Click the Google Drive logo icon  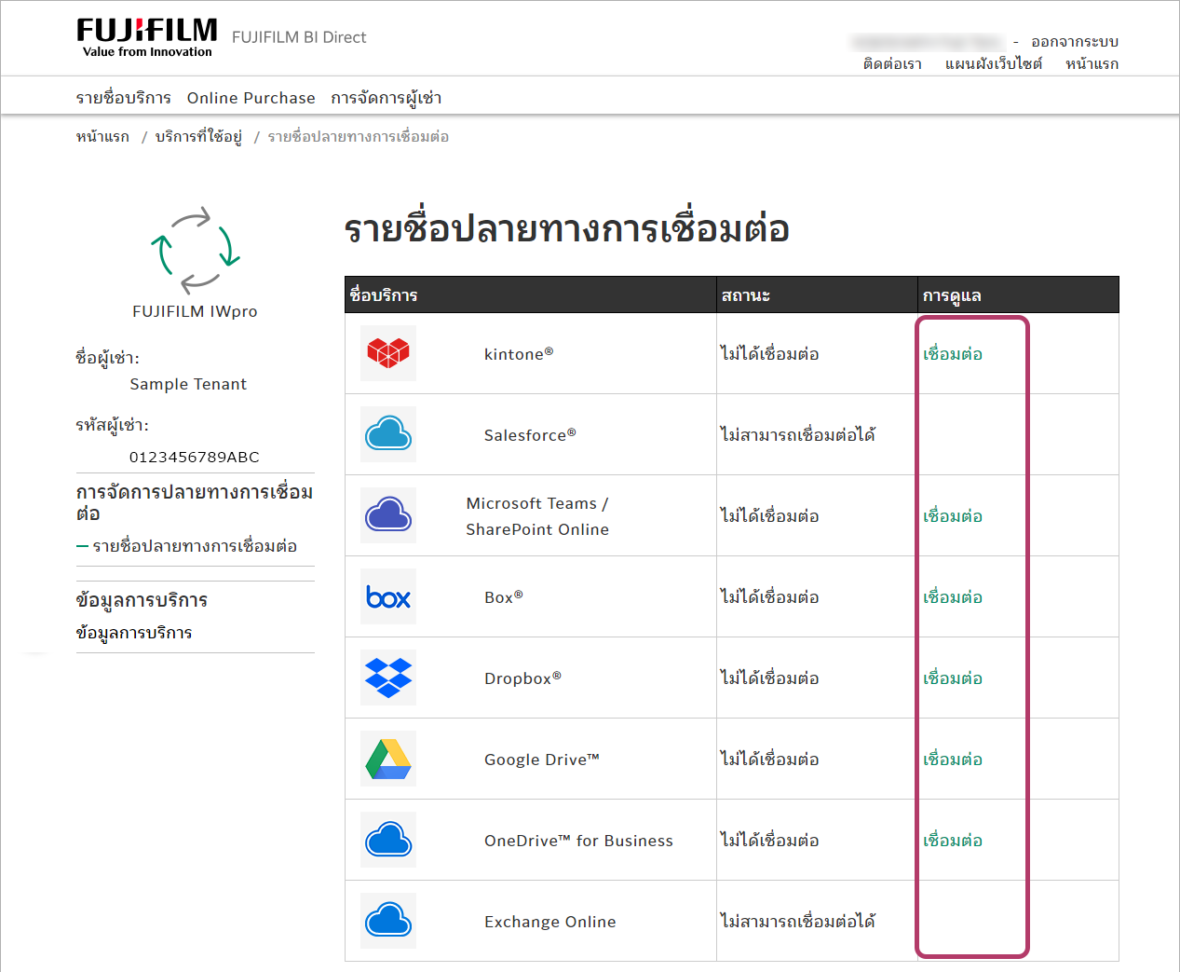tap(388, 759)
